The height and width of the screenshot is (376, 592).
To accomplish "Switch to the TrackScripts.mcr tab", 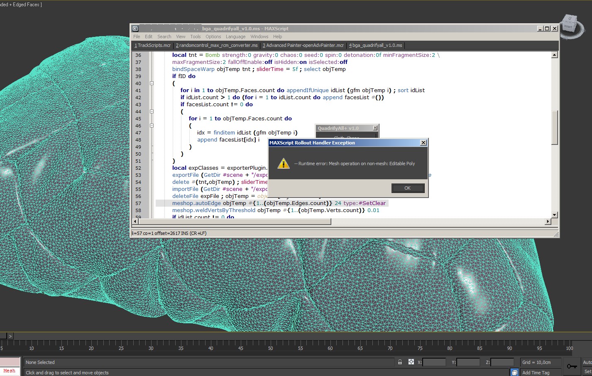I will pyautogui.click(x=152, y=45).
